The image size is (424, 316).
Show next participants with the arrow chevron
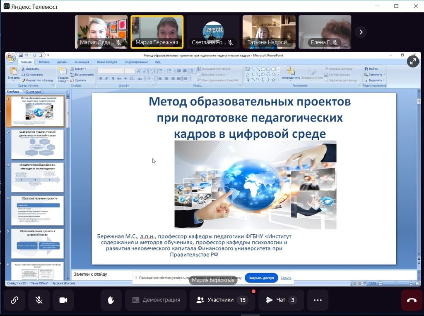pos(361,32)
